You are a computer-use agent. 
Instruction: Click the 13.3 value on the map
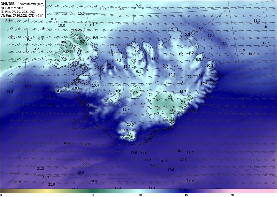point(127,67)
